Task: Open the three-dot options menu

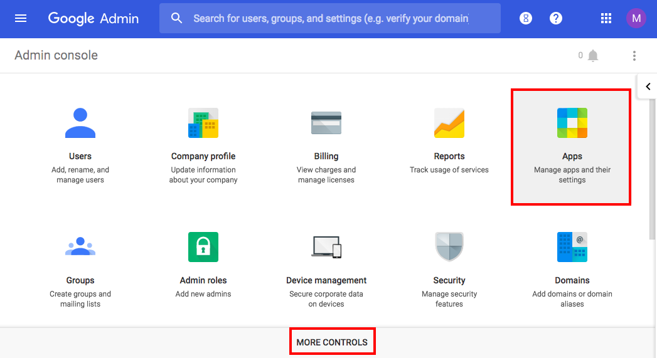Action: 634,56
